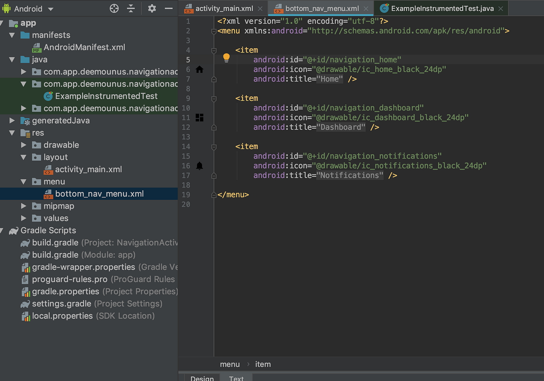Click the Gradle elephant icon beside build.gradle
Image resolution: width=544 pixels, height=381 pixels.
[25, 242]
